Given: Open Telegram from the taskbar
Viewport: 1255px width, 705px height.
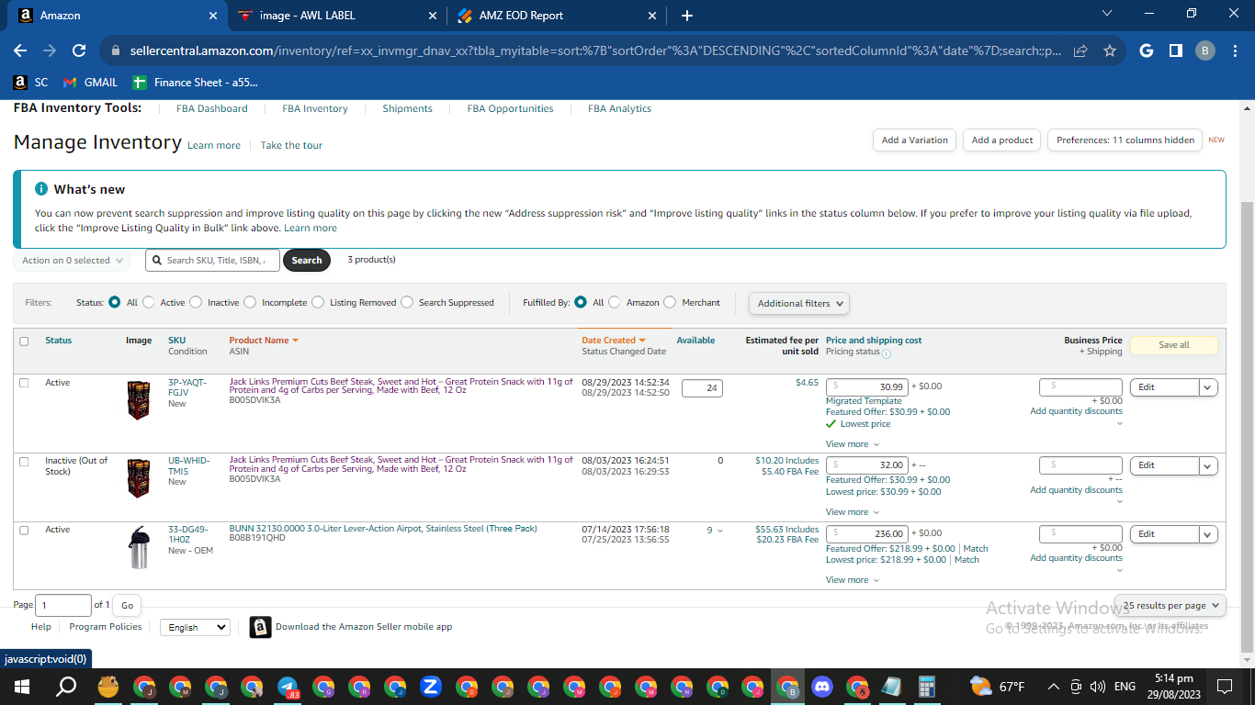Looking at the screenshot, I should click(288, 687).
